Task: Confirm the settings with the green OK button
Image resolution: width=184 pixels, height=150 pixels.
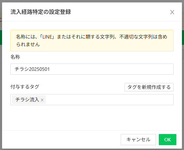Action: 167,140
